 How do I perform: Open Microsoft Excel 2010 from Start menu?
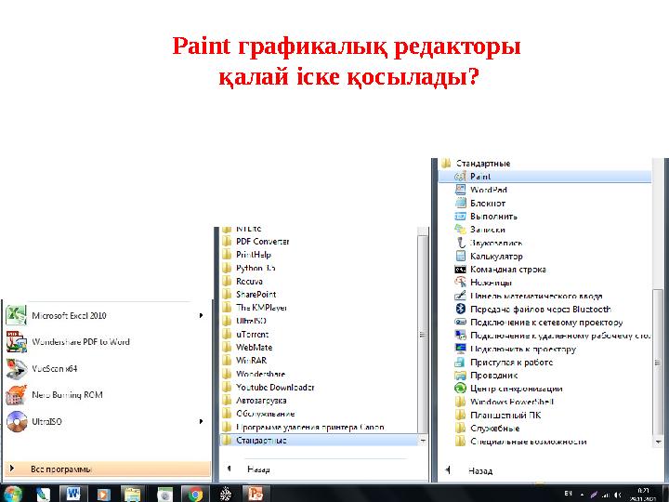click(106, 315)
